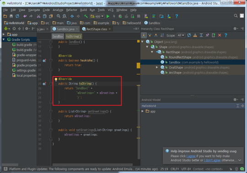Close the RectShape.class tab

click(110, 29)
